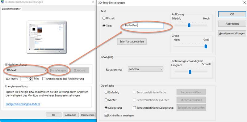Click the Rotationsgeschwindigkeit slider handle
This screenshot has height=122, width=247.
pyautogui.click(x=190, y=72)
